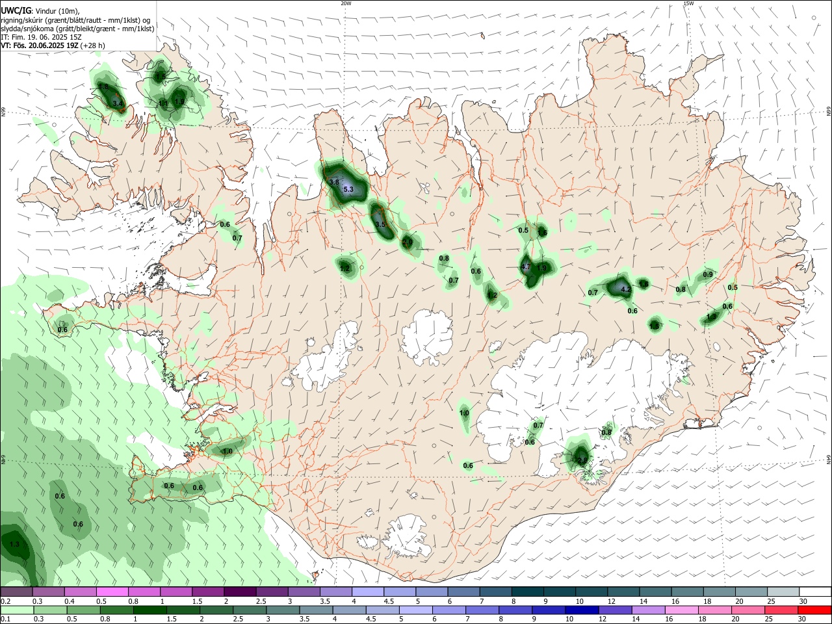Pick the lavender 14–16 rain swatch
Image resolution: width=832 pixels, height=624 pixels.
pos(648,610)
